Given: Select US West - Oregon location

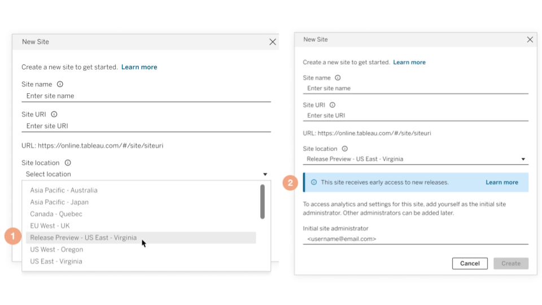Looking at the screenshot, I should pos(56,250).
